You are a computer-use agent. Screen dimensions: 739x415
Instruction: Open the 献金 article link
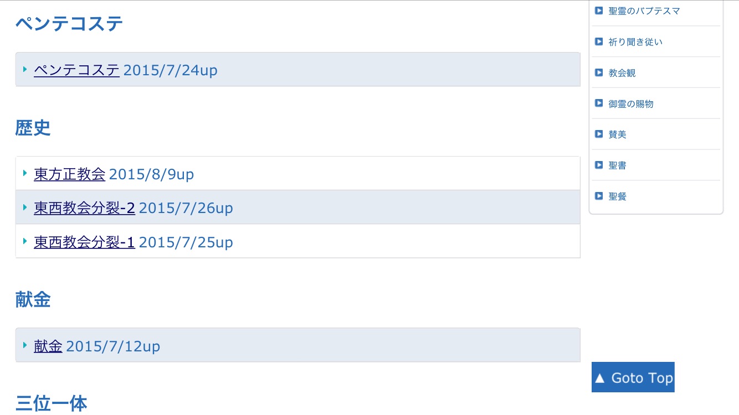coord(48,346)
